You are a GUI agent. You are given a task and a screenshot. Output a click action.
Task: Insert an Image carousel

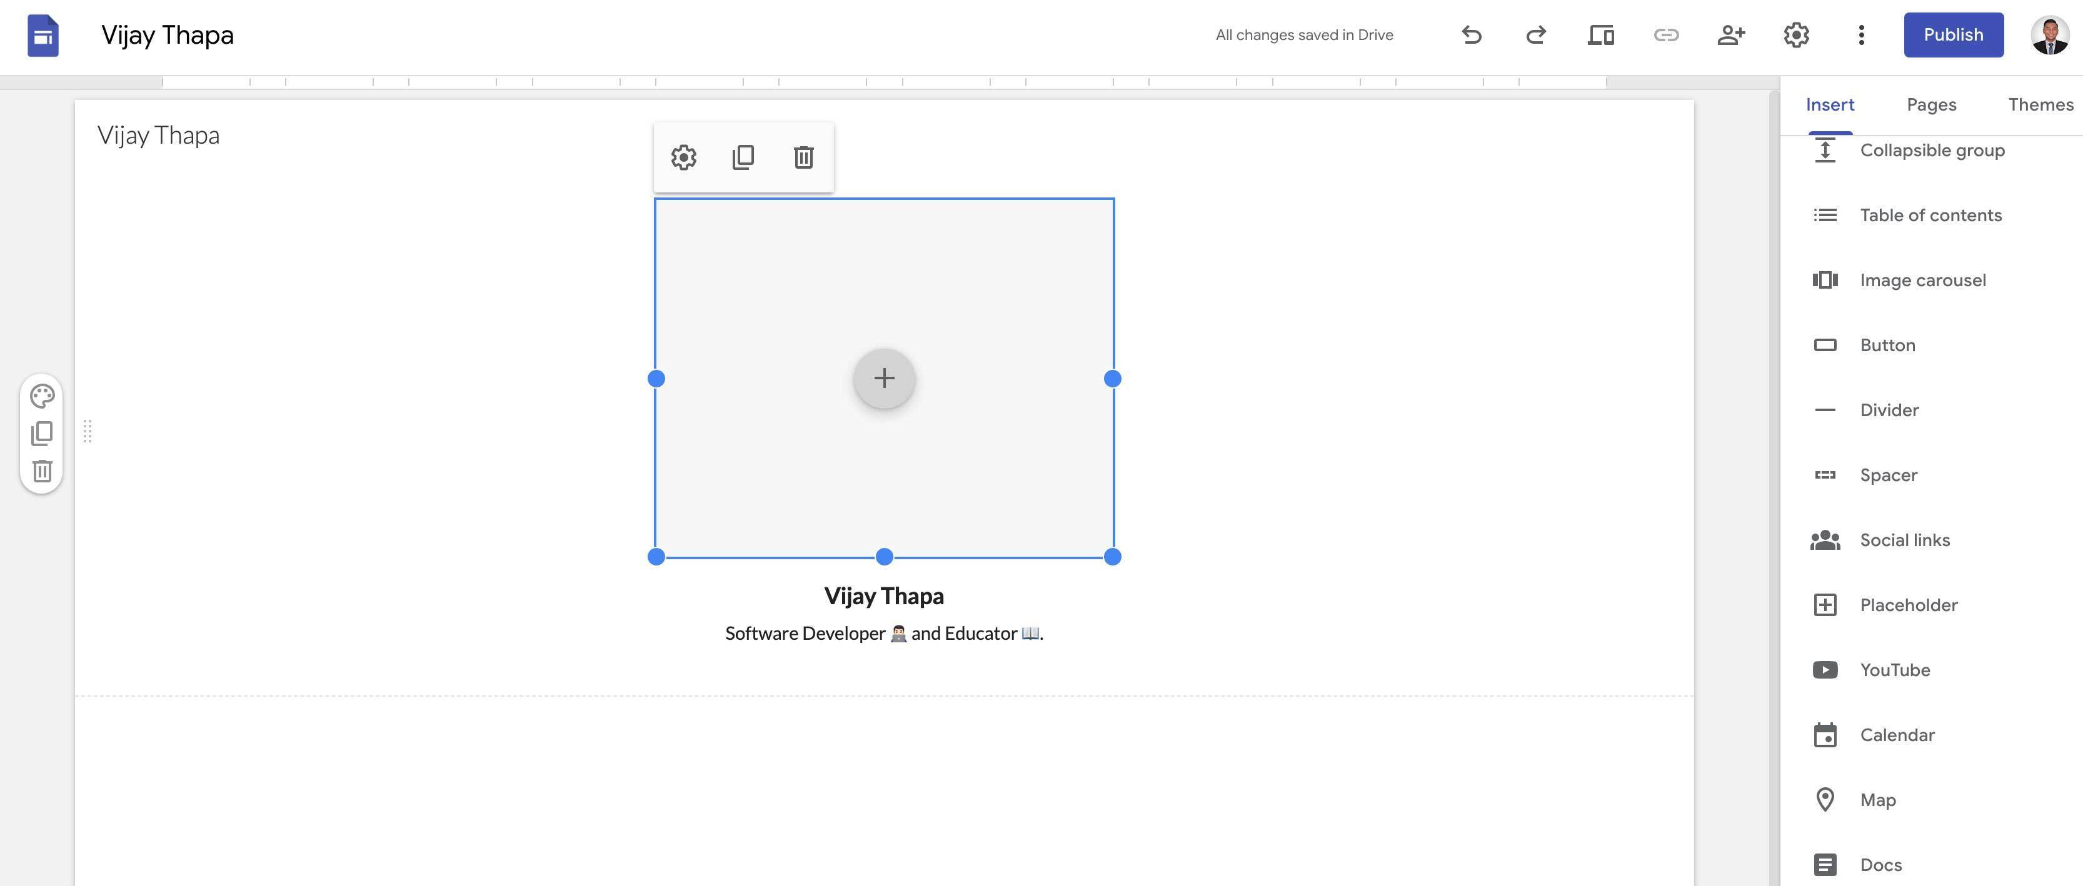point(1932,280)
